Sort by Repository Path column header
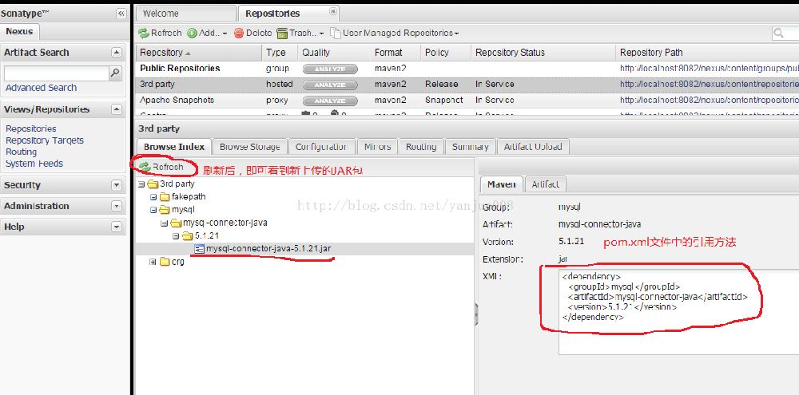 pos(707,53)
